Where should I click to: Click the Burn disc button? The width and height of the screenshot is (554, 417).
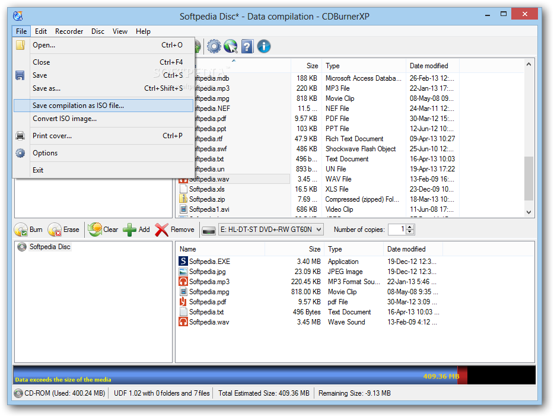[28, 230]
